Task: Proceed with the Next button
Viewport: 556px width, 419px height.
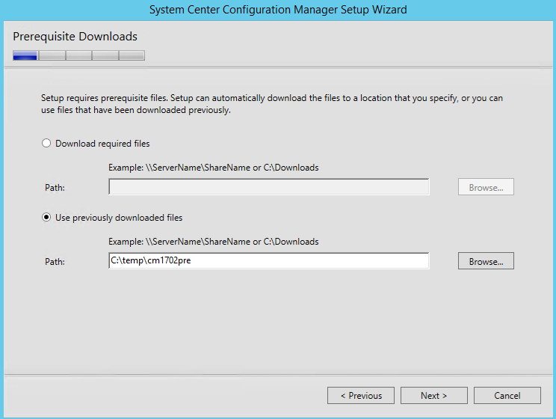Action: pos(434,395)
